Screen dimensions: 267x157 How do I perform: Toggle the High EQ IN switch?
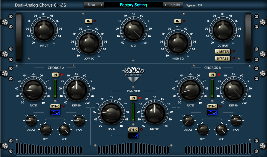click(x=178, y=21)
